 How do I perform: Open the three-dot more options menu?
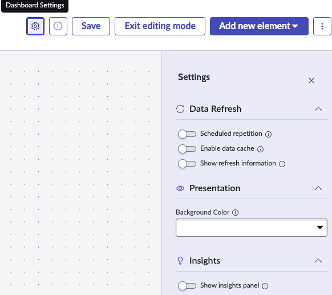[x=322, y=26]
